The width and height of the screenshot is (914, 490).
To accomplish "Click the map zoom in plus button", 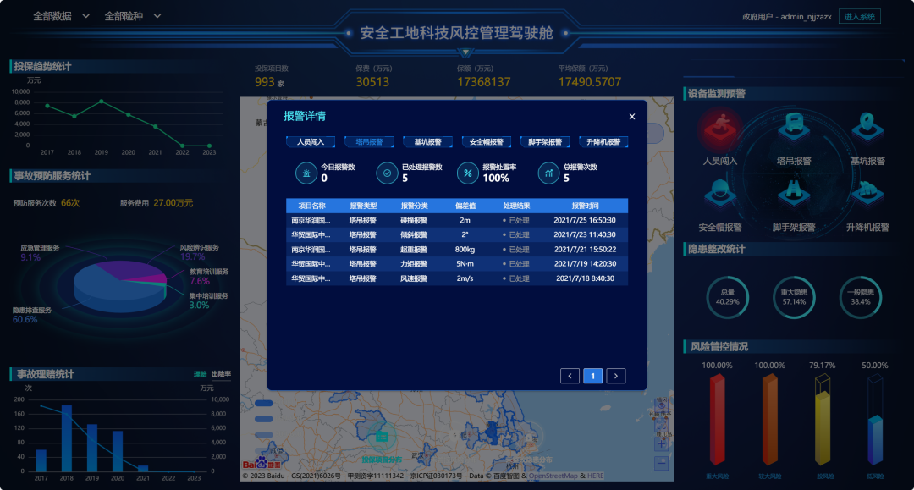I will point(661,444).
